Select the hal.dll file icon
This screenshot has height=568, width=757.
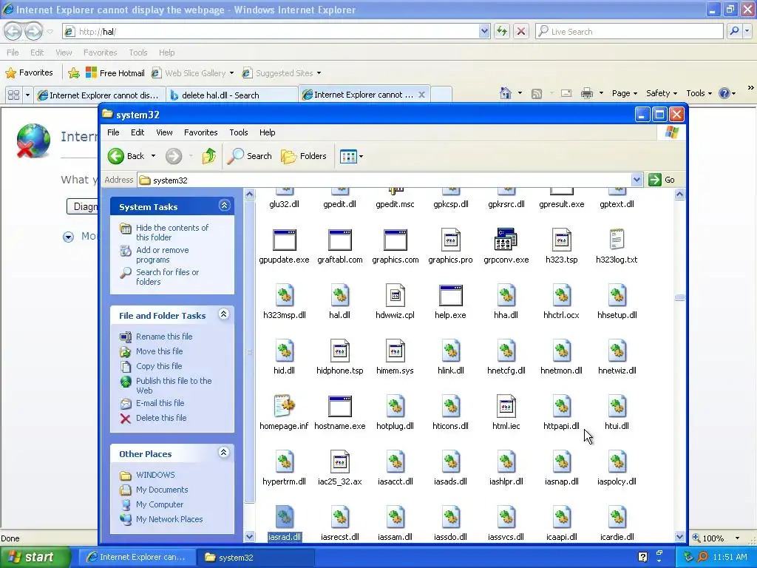tap(340, 296)
